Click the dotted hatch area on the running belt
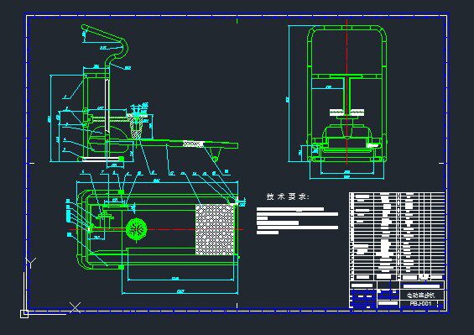The image size is (474, 335). pyautogui.click(x=215, y=229)
